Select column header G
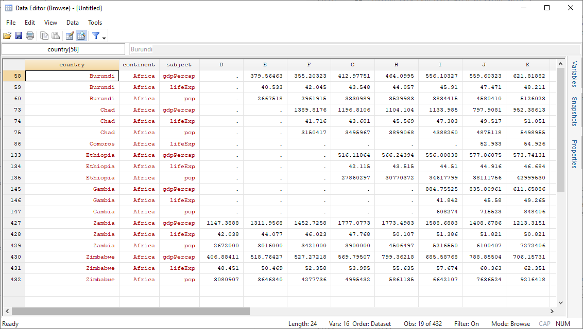Image resolution: width=583 pixels, height=329 pixels. coord(352,65)
